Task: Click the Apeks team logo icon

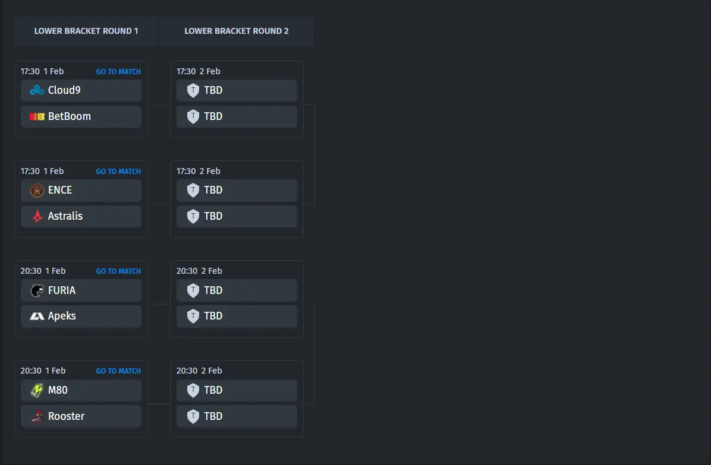Action: (x=37, y=316)
